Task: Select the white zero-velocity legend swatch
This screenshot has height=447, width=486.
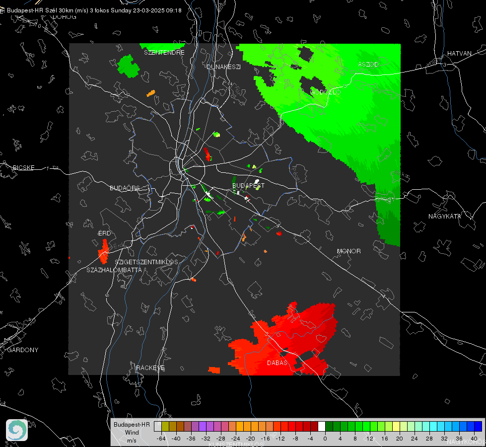Action: 322,426
